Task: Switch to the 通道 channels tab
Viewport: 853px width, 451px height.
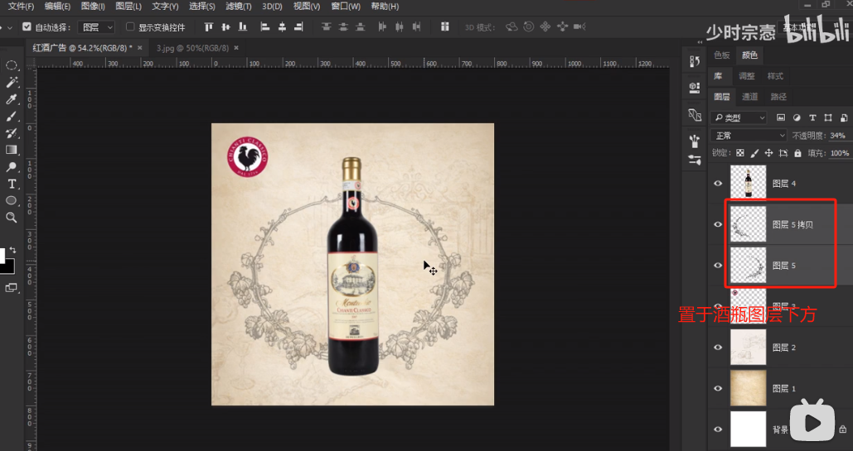Action: [749, 97]
